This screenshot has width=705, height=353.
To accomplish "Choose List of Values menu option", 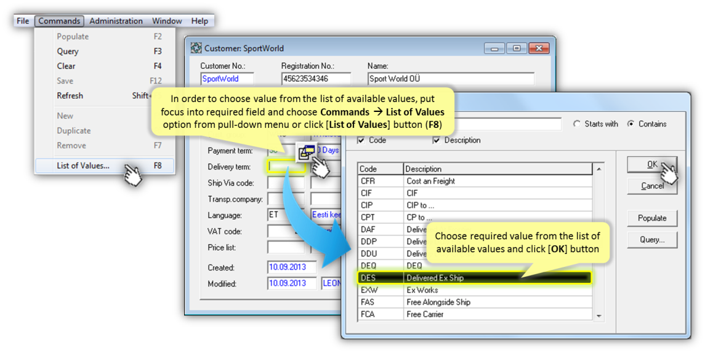I will pos(83,165).
